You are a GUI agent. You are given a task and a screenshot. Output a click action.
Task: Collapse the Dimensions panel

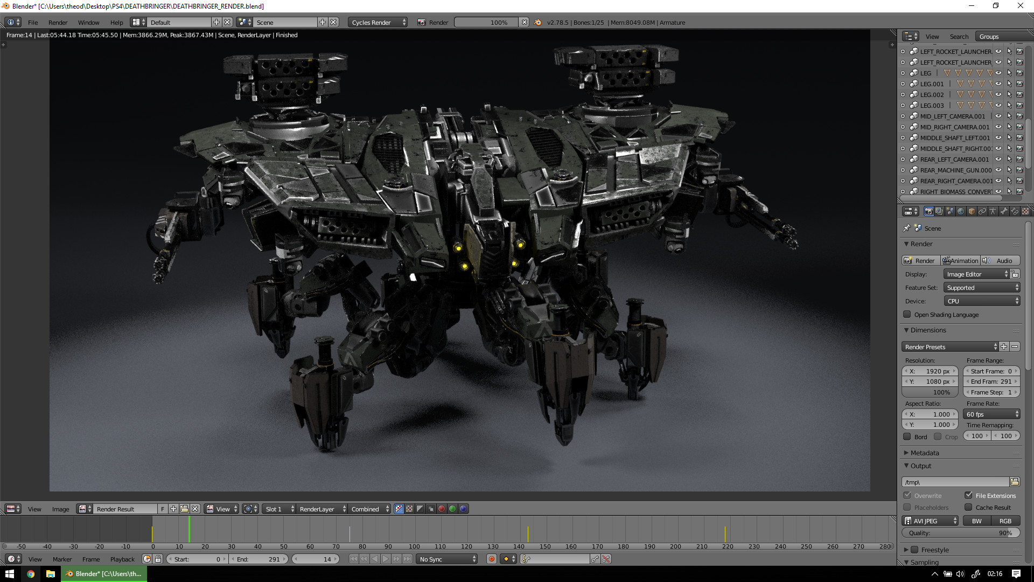[906, 330]
